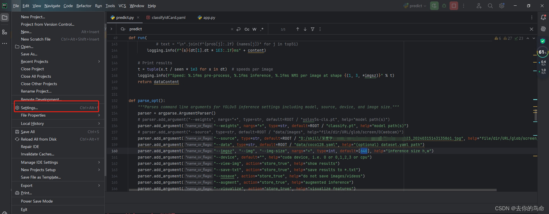The width and height of the screenshot is (549, 214).
Task: Click the green shield icon in right sidebar
Action: (543, 41)
